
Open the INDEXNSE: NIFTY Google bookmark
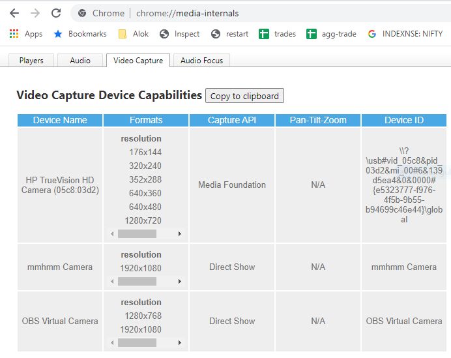(405, 34)
